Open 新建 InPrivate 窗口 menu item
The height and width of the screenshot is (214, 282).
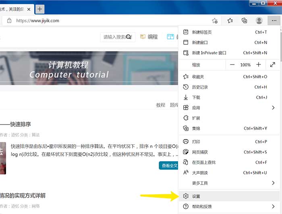pyautogui.click(x=229, y=53)
